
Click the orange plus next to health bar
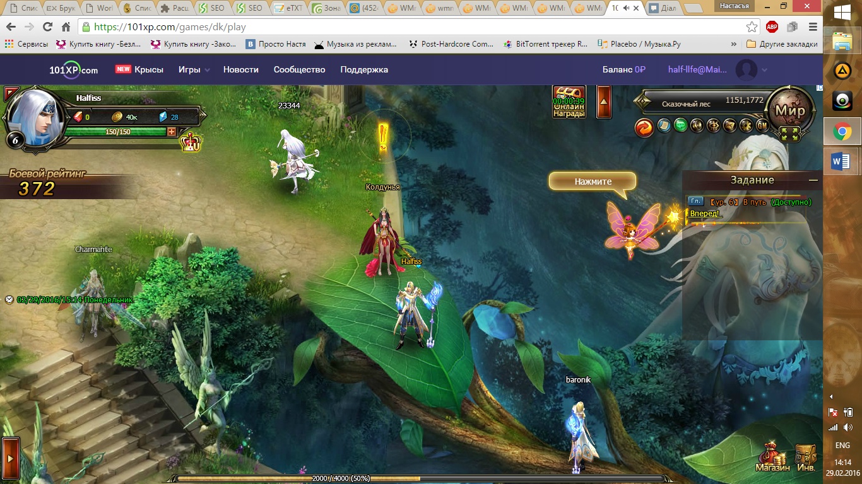[171, 132]
